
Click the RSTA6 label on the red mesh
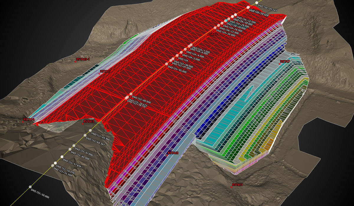pyautogui.click(x=212, y=34)
